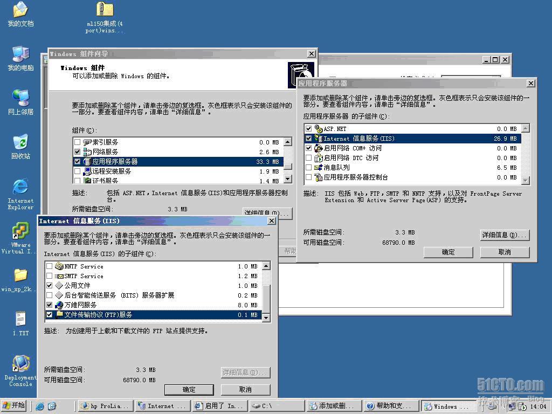This screenshot has height=414, width=552.
Task: Check the 后台智能传送服务 (BITS) checkbox
Action: click(x=49, y=295)
